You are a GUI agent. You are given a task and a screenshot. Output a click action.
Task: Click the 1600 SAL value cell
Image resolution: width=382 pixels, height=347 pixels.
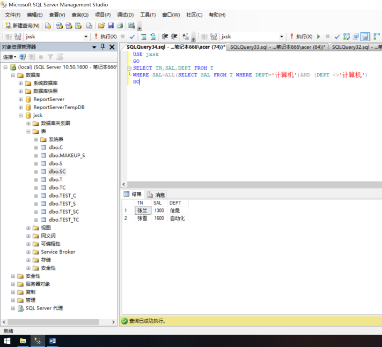click(159, 218)
